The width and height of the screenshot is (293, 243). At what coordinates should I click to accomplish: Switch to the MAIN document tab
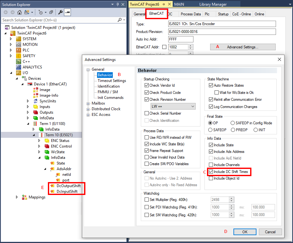click(179, 4)
